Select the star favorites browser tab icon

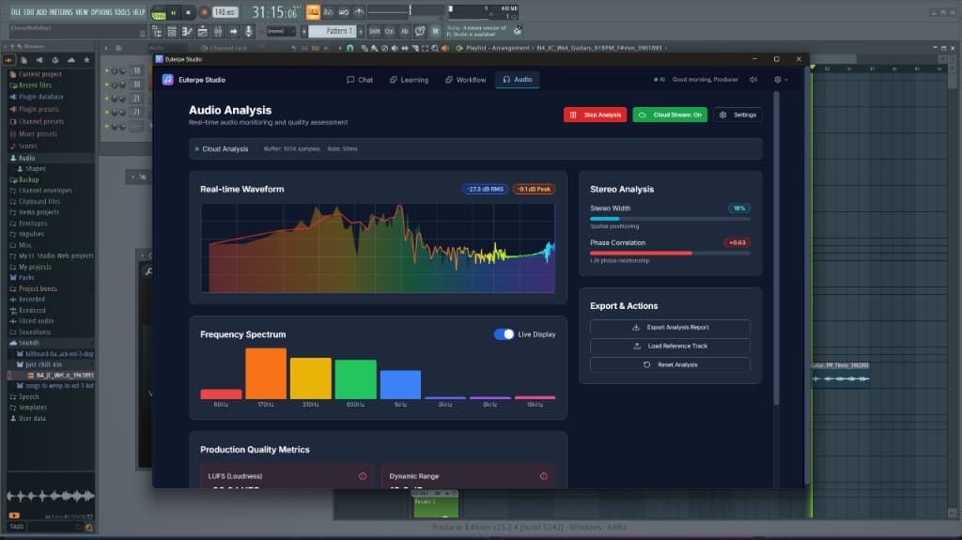(86, 60)
